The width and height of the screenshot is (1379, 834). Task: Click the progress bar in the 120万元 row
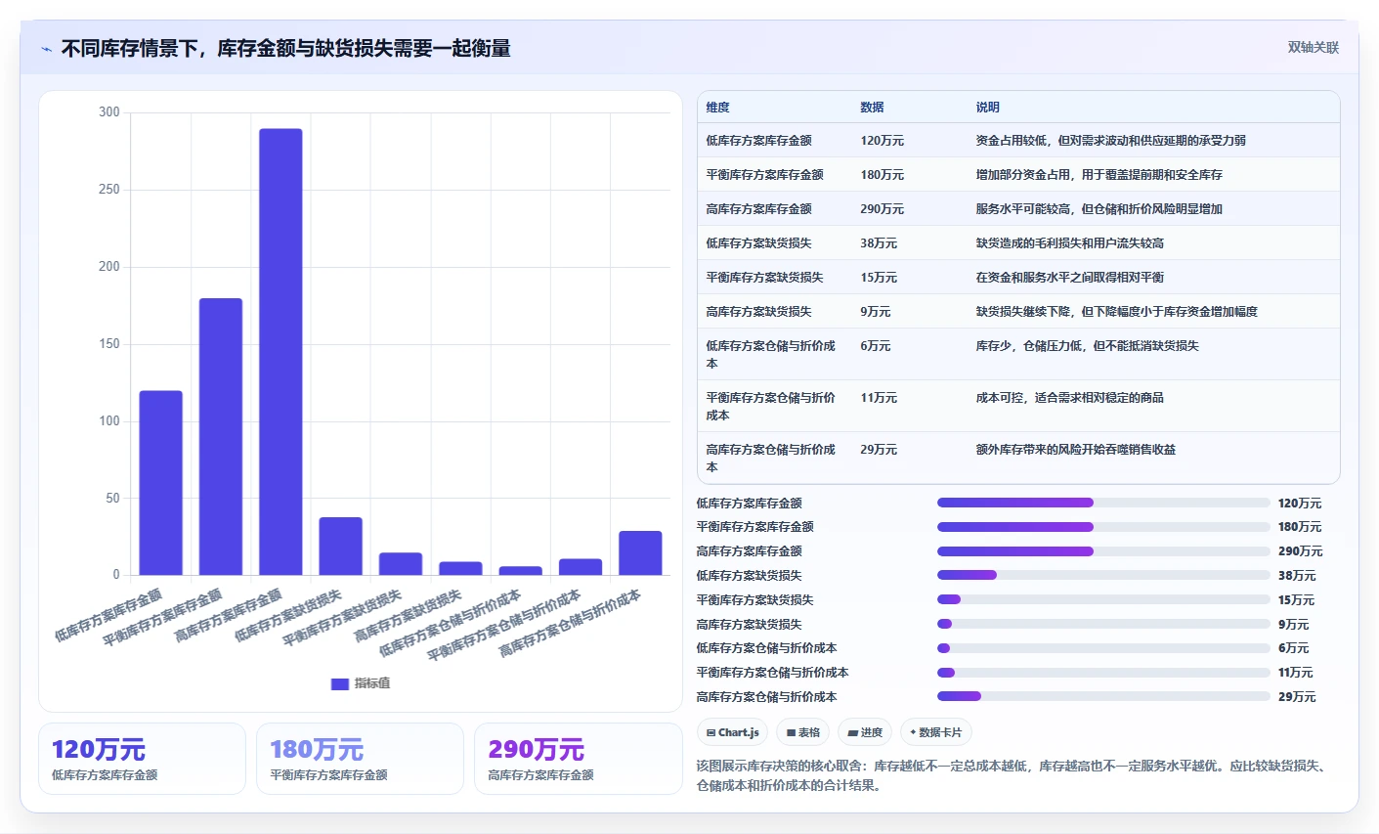click(1103, 503)
